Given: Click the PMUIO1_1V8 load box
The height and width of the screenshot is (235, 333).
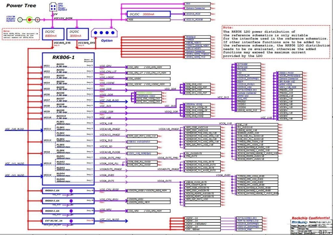Looking at the screenshot, I should pos(290,90).
